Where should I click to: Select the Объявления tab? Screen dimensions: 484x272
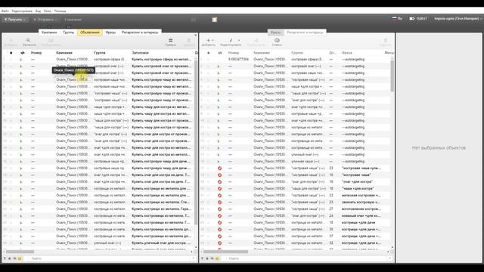(90, 32)
